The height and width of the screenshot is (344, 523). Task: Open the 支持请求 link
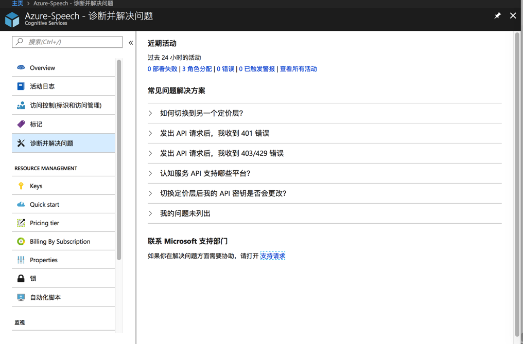pos(272,256)
